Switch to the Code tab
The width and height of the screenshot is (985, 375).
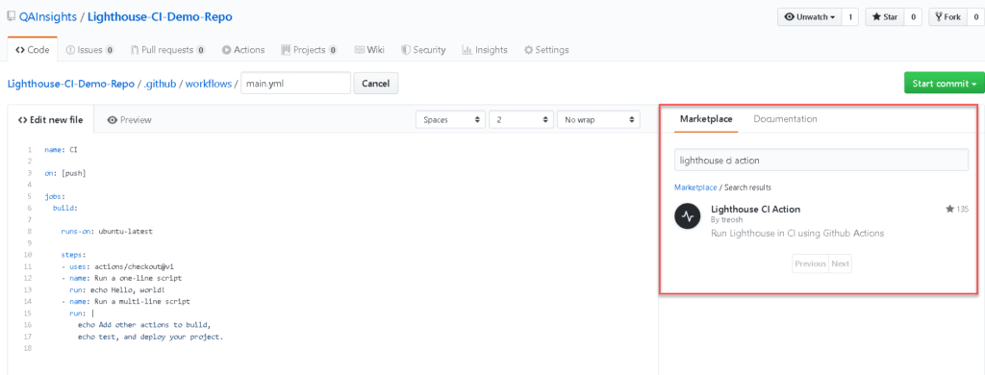point(33,50)
